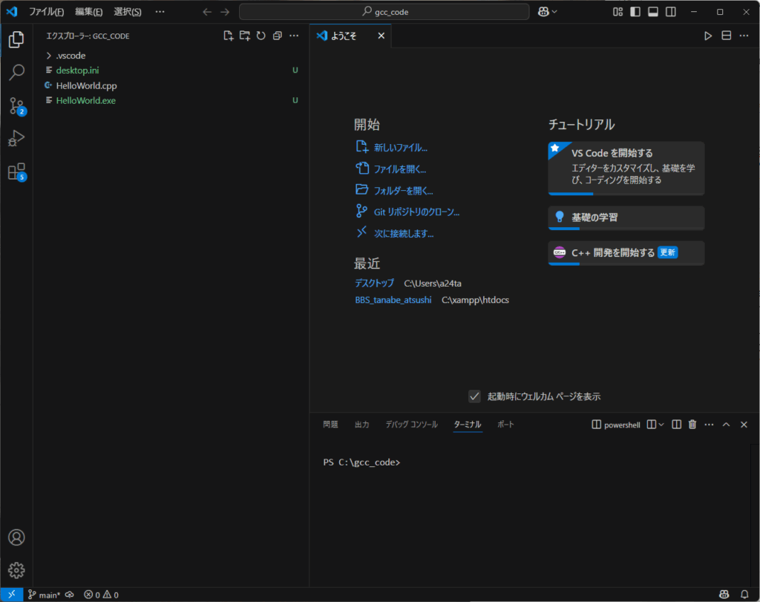Switch to the ポート panel tab

tap(505, 425)
